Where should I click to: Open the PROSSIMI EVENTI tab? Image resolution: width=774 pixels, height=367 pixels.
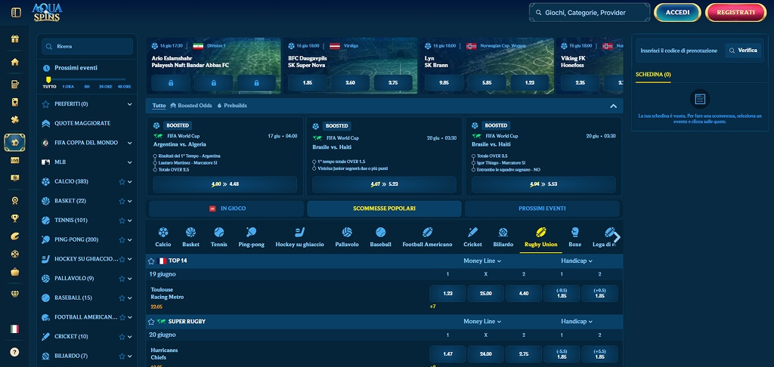click(x=542, y=208)
